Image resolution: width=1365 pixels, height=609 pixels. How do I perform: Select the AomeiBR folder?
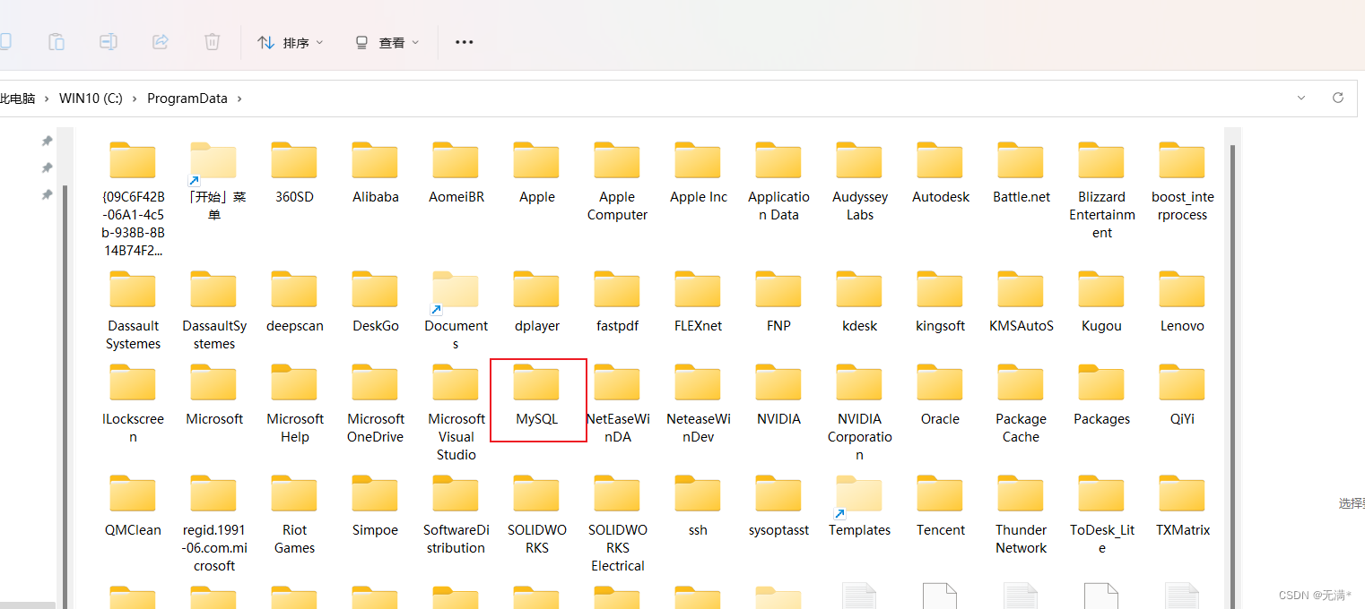[x=456, y=173]
